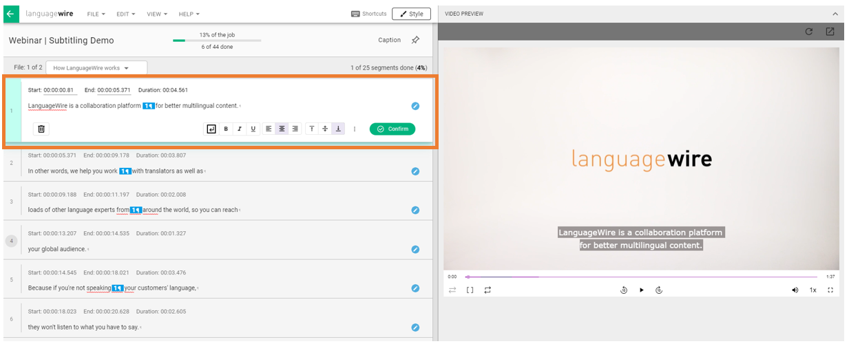Toggle bold formatting in segment 1
The image size is (849, 346).
click(226, 129)
